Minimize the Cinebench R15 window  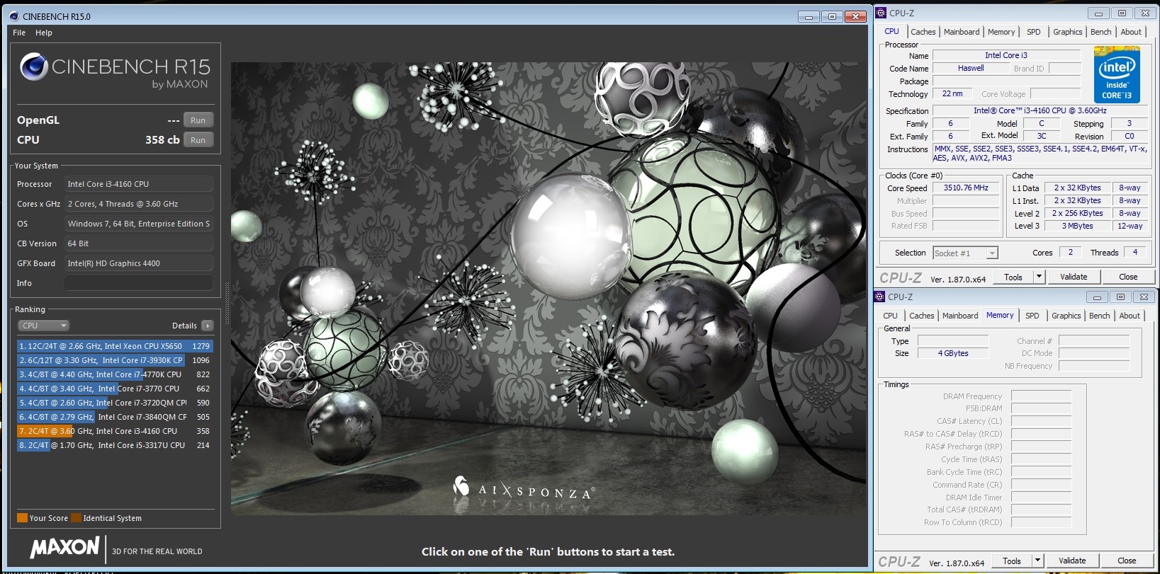click(x=809, y=16)
